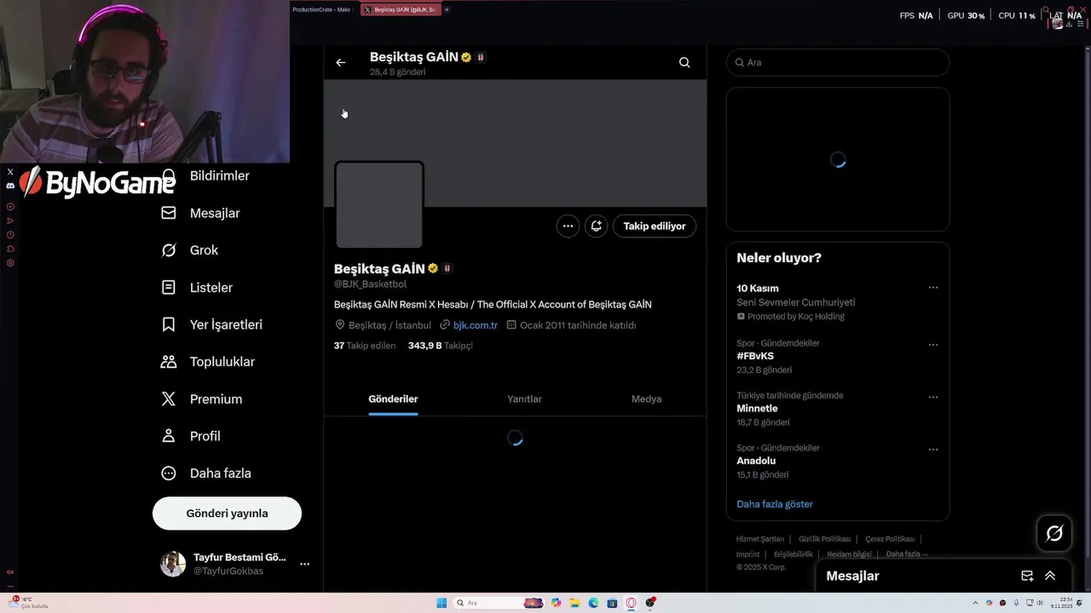Viewport: 1091px width, 613px height.
Task: Open the Profil person icon
Action: (x=169, y=436)
